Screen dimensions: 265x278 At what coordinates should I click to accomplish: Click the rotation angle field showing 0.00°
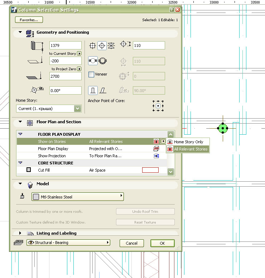(x=66, y=91)
